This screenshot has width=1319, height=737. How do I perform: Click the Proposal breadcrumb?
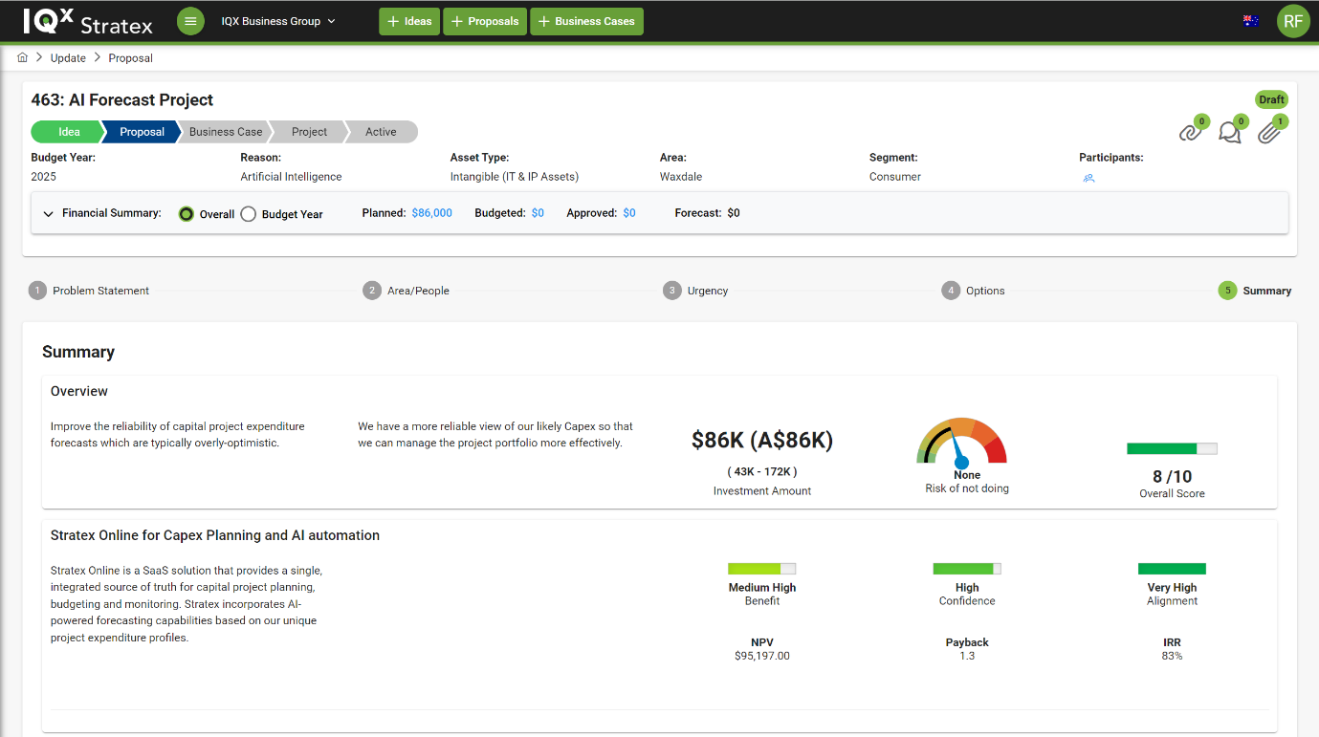tap(131, 58)
